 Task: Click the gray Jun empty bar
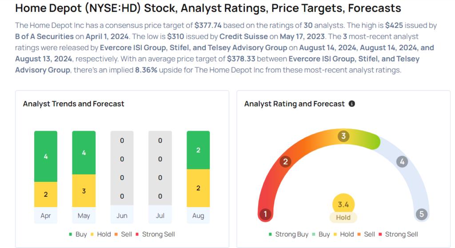point(122,168)
